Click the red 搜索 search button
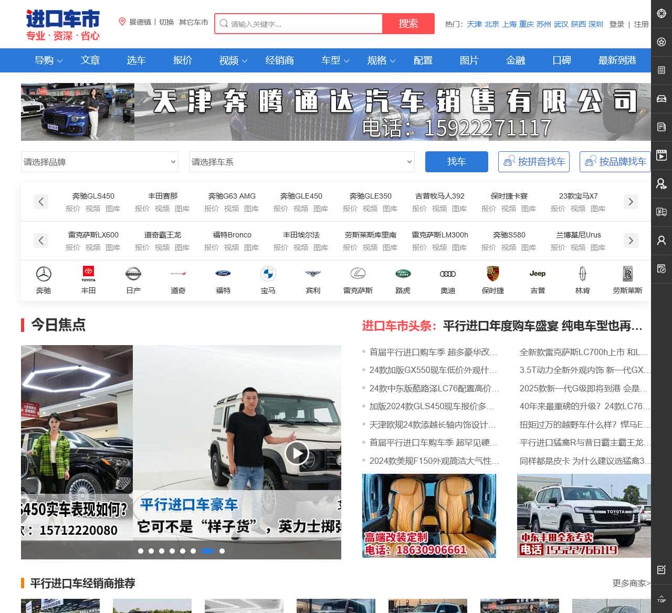Viewport: 672px width, 613px height. tap(408, 24)
